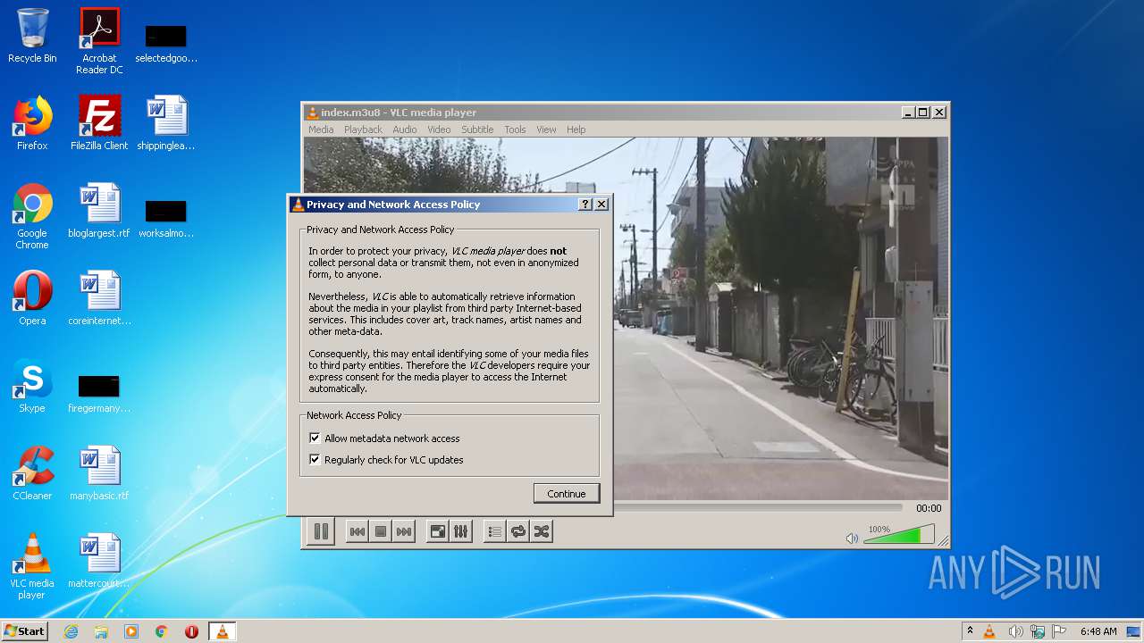Click the VLC seek progress bar
The height and width of the screenshot is (643, 1144).
pos(760,507)
